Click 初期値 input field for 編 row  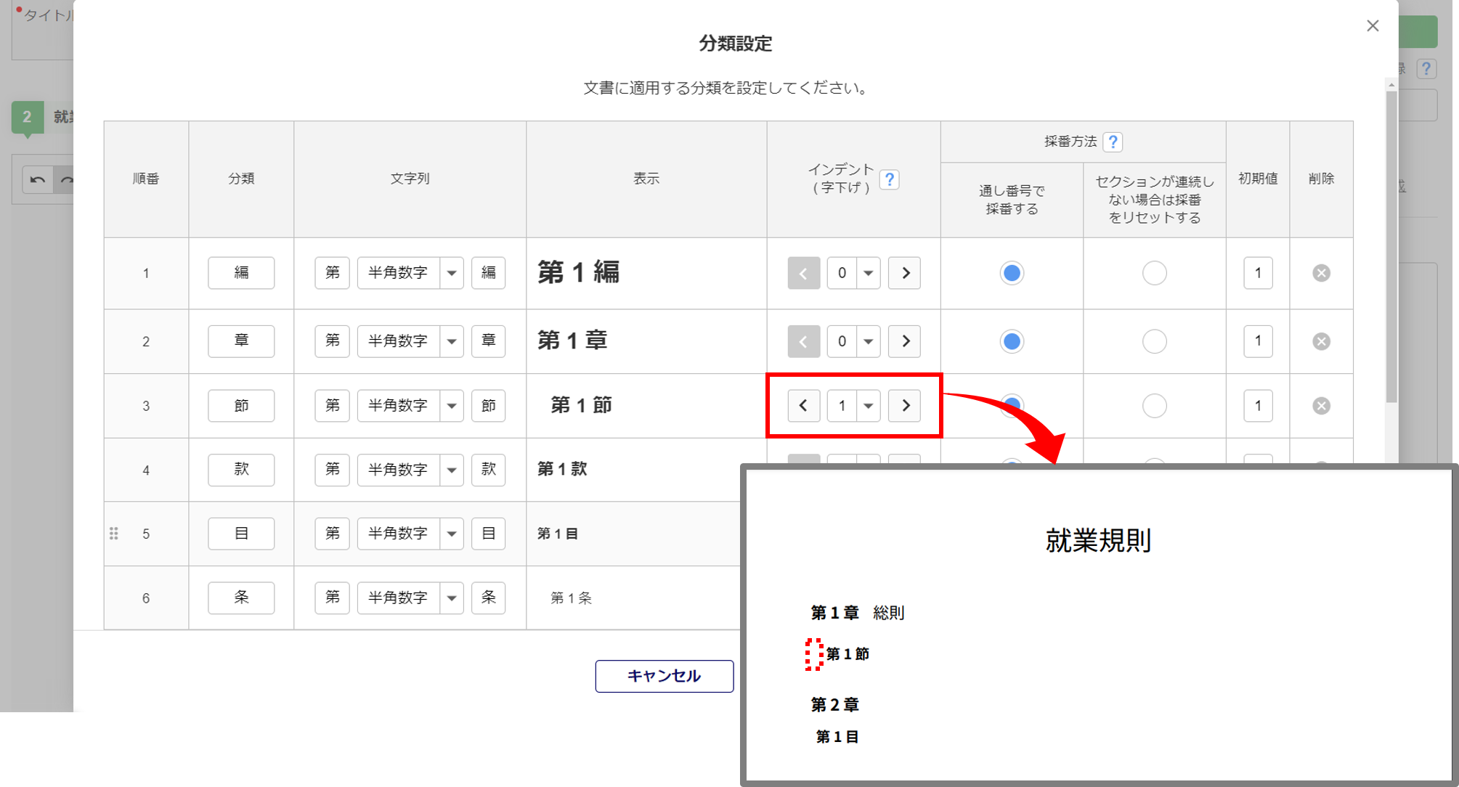1258,273
